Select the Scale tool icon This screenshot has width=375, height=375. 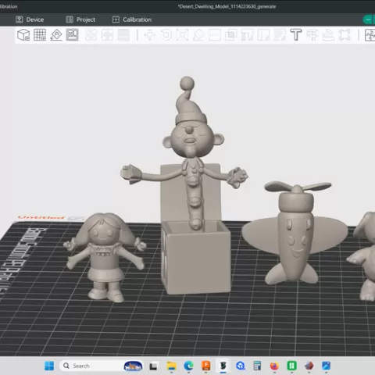[182, 35]
